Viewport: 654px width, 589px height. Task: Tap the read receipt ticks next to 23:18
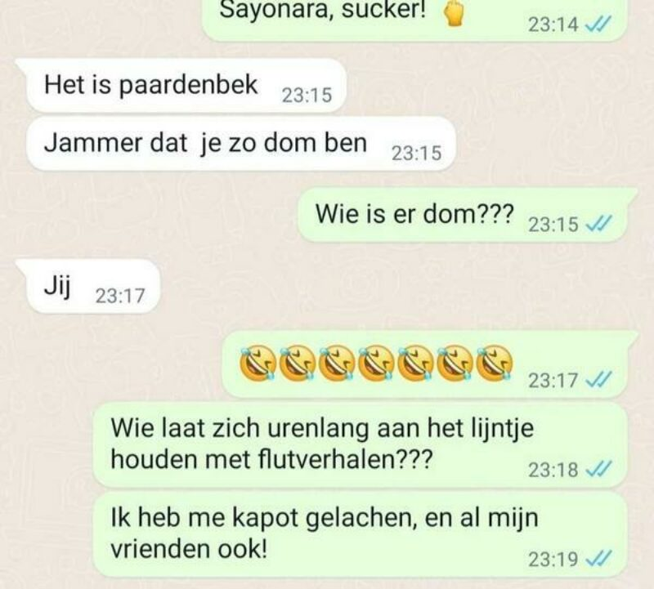(x=598, y=470)
